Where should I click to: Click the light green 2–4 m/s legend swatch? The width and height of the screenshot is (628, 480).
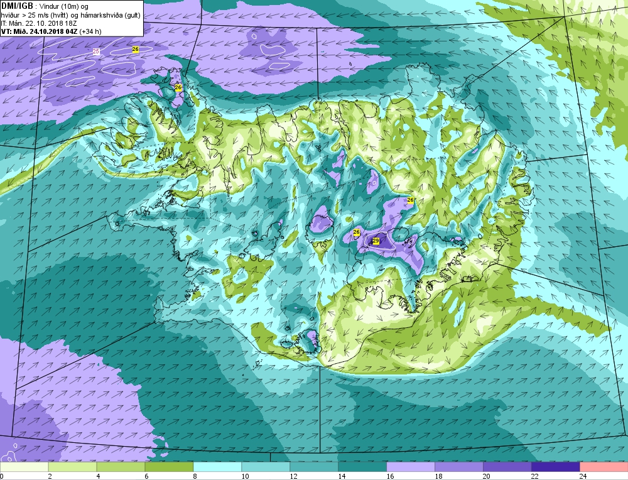click(x=72, y=467)
